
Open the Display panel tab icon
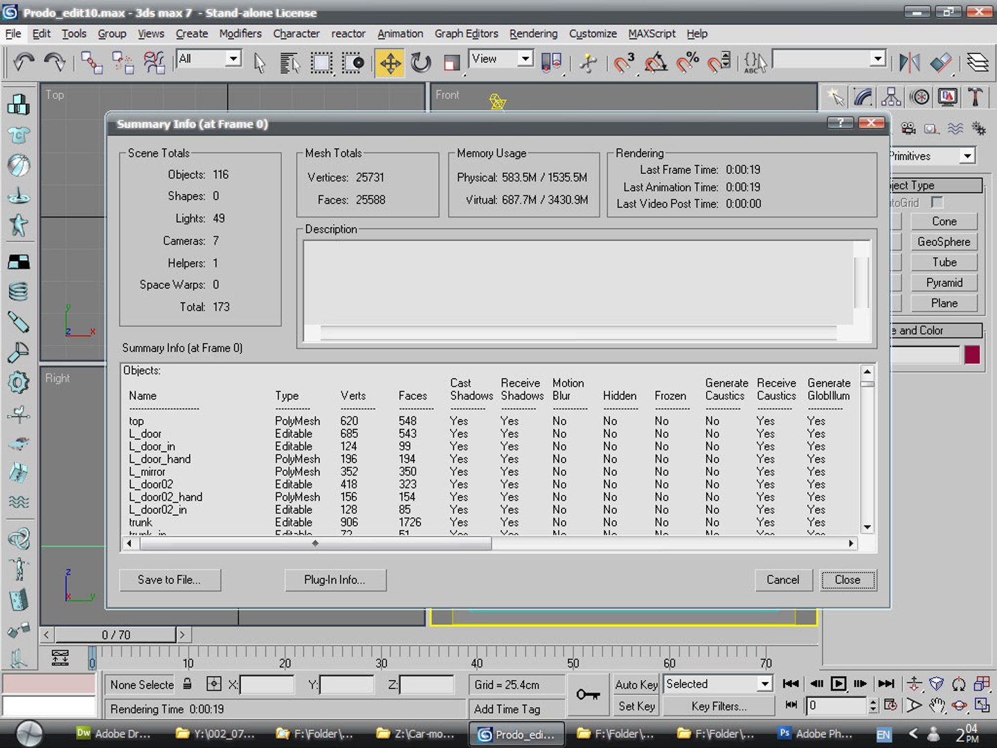[x=948, y=97]
